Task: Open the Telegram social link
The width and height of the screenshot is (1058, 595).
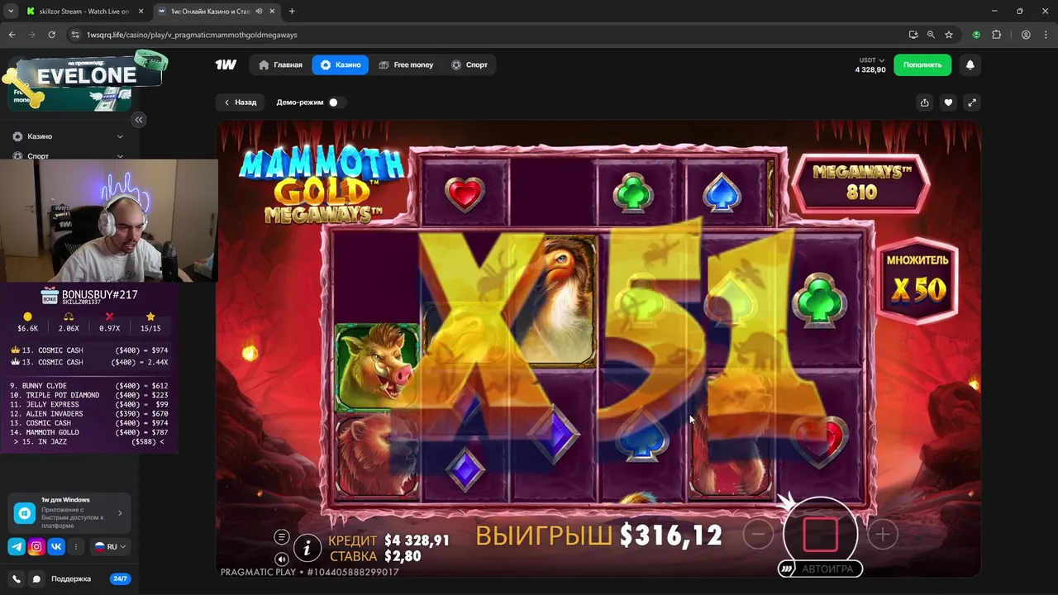Action: pos(17,546)
